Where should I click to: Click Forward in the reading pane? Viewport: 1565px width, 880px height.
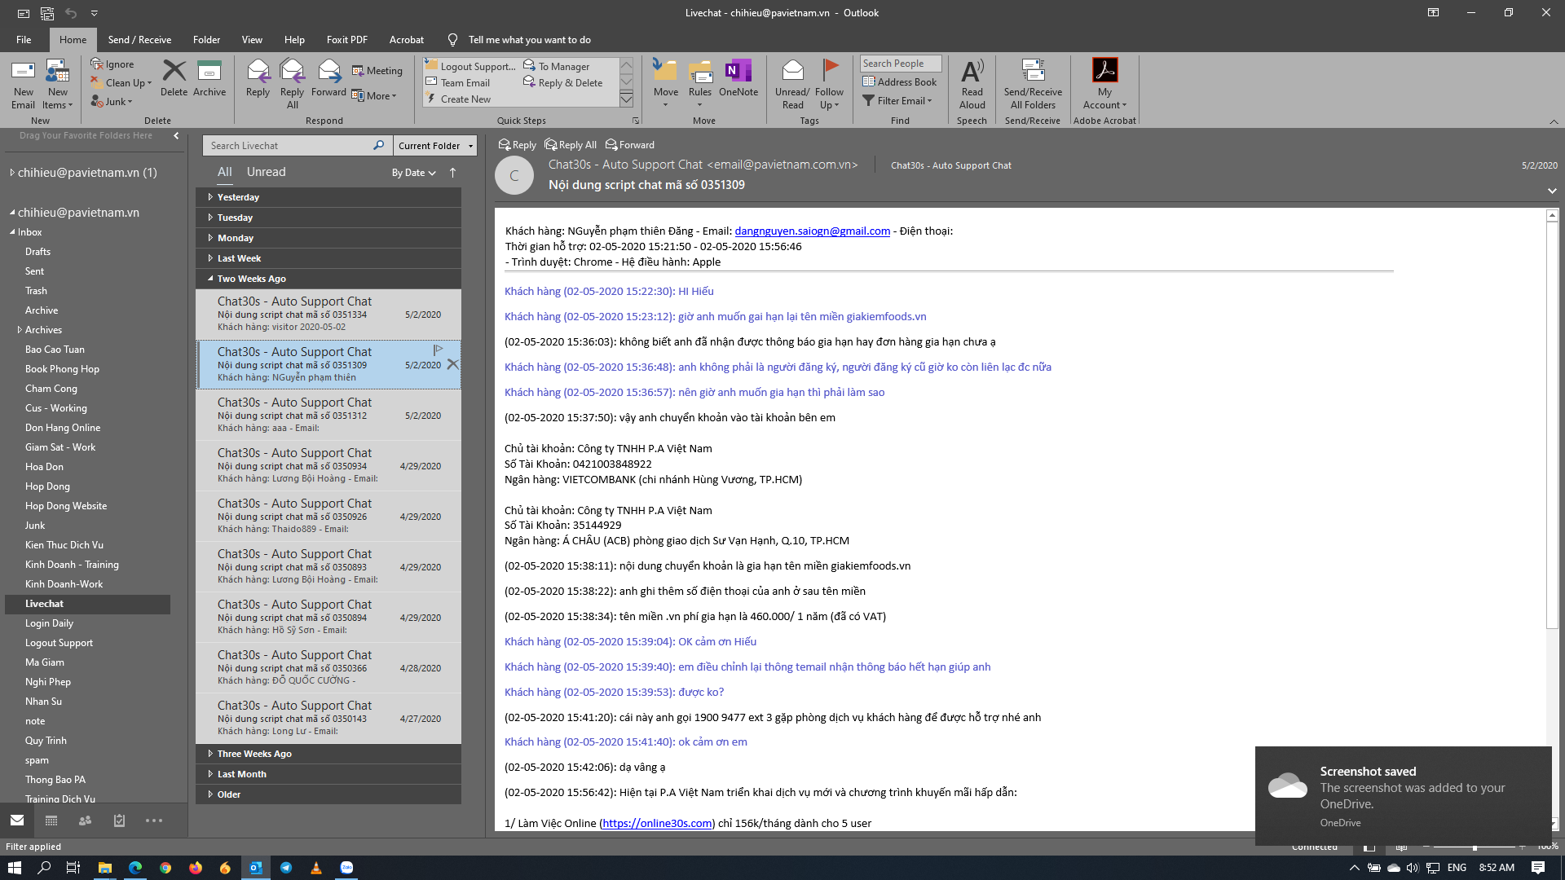pos(630,145)
